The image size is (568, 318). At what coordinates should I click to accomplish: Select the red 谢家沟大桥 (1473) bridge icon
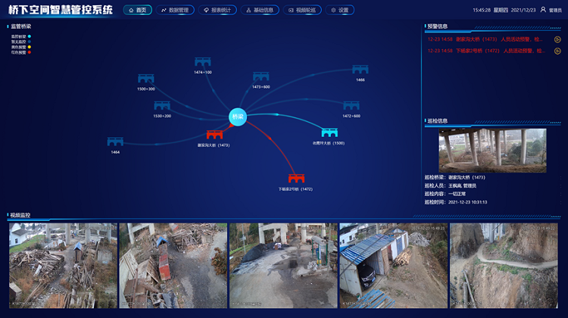tap(214, 135)
